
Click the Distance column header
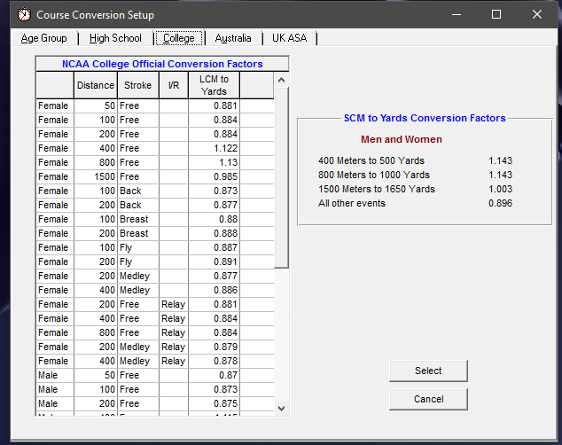[96, 85]
